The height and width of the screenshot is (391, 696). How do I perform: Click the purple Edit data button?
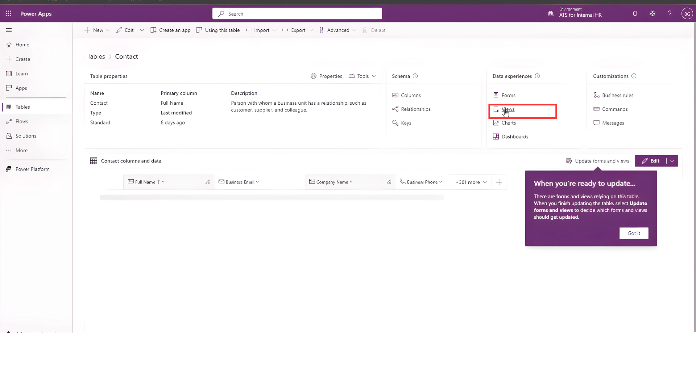point(650,161)
